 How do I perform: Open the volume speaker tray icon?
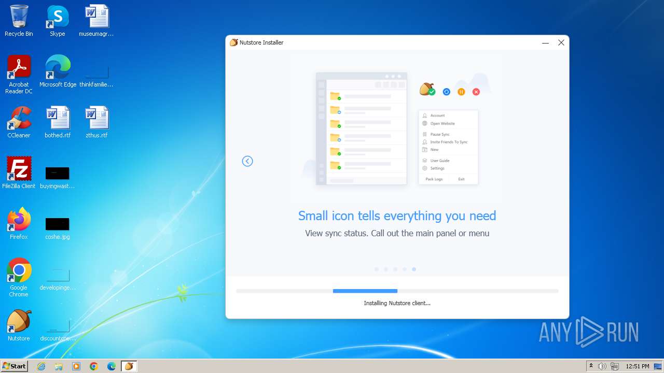coord(602,366)
